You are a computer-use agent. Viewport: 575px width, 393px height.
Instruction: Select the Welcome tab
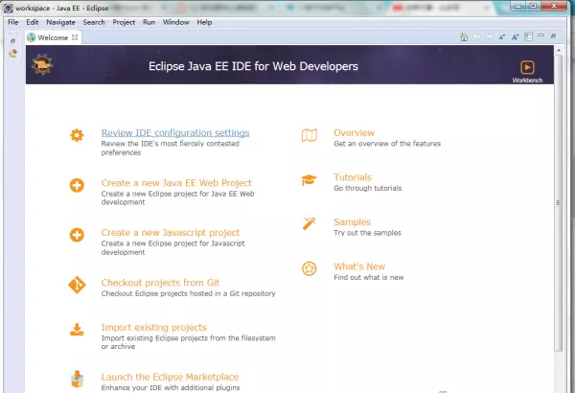click(x=53, y=37)
